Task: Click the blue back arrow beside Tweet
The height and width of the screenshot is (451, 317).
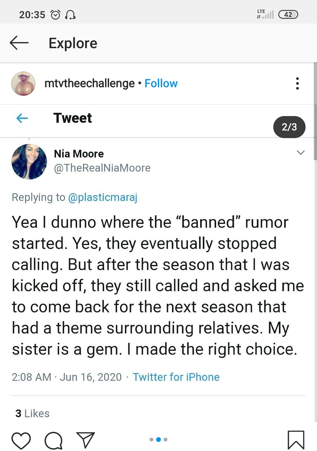Action: point(22,118)
